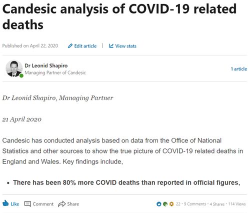The image size is (250, 213).
Task: Click the Comment speech bubble icon
Action: (x=27, y=204)
